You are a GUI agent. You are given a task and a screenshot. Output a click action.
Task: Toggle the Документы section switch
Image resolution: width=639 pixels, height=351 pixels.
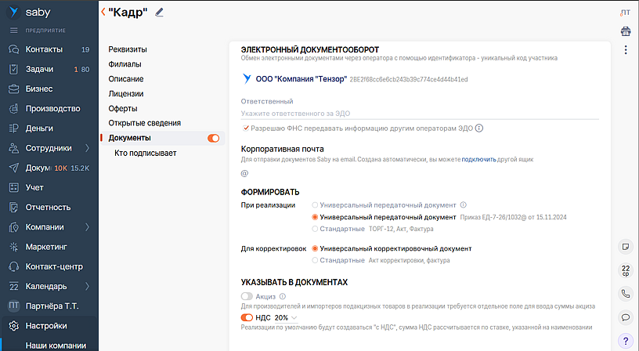[x=213, y=139]
